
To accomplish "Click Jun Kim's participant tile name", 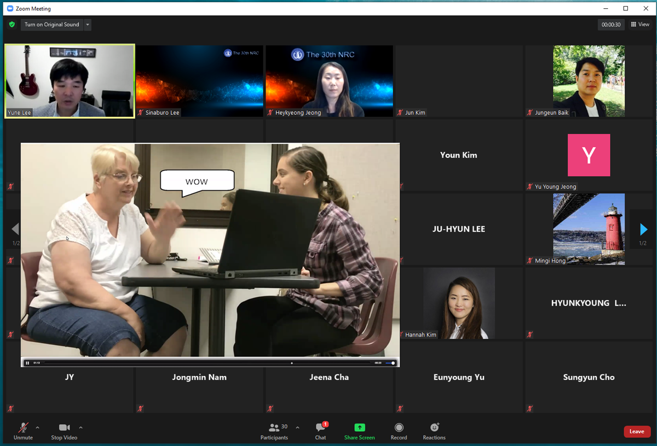I will coord(415,113).
